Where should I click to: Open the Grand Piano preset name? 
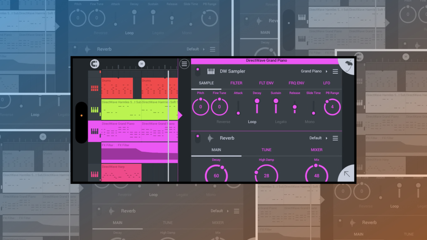tap(311, 71)
